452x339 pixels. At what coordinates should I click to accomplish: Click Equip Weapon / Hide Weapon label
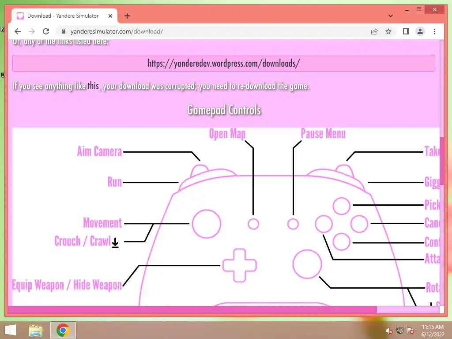67,285
